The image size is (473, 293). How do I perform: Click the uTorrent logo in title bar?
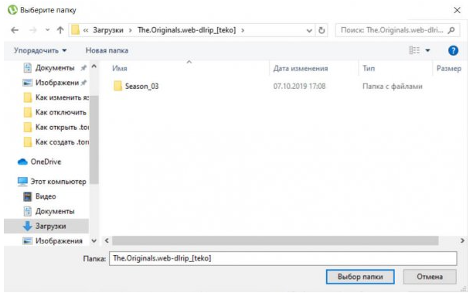pyautogui.click(x=12, y=9)
